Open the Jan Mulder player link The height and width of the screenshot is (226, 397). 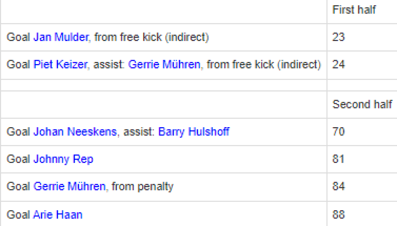pos(61,37)
